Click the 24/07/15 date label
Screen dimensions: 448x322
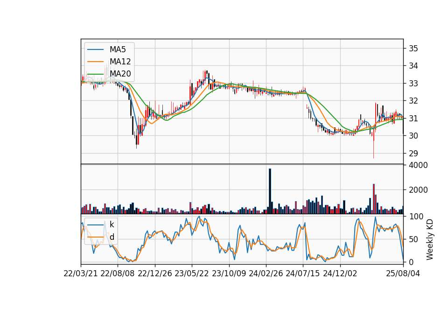pos(303,273)
